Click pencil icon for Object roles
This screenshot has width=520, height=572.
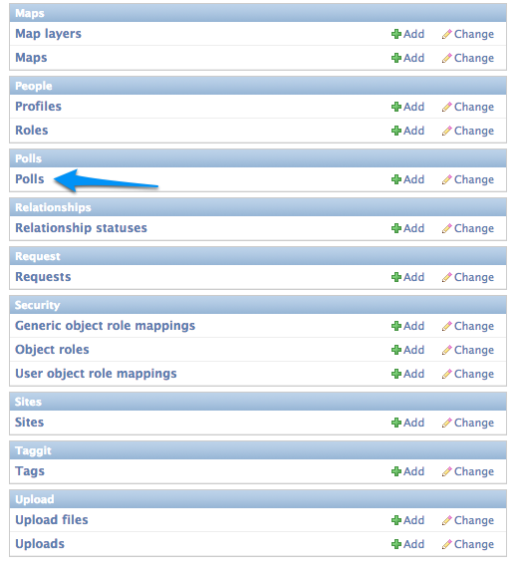447,350
